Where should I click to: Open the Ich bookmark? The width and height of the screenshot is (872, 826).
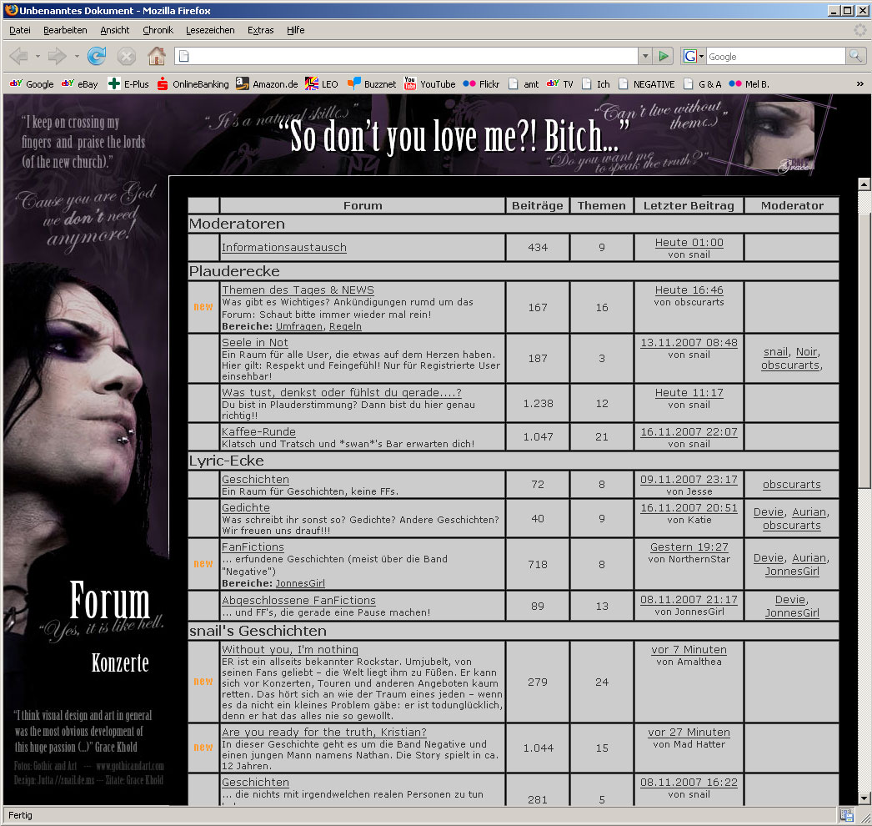(595, 84)
